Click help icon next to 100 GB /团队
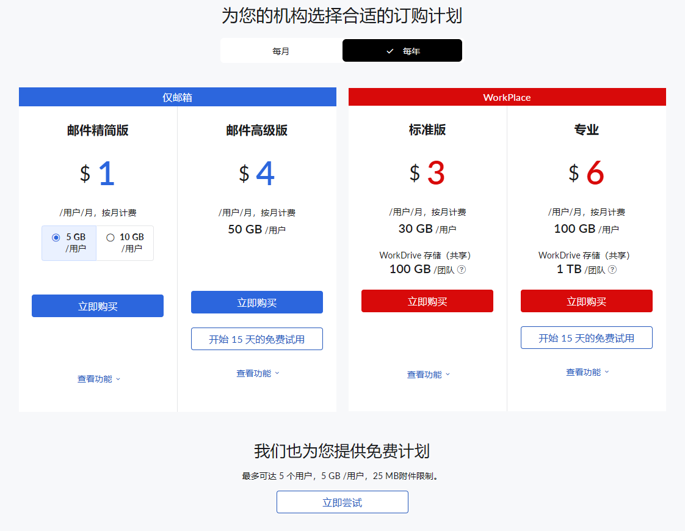The image size is (685, 531). (x=462, y=269)
